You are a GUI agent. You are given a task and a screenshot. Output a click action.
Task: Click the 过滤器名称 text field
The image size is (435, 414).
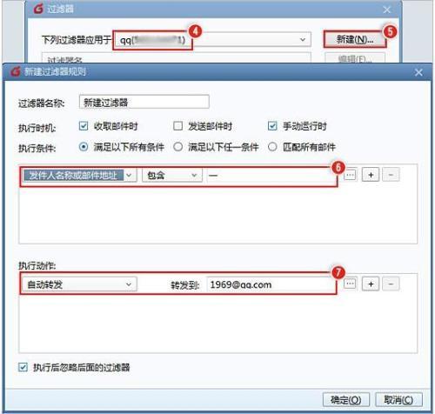144,102
